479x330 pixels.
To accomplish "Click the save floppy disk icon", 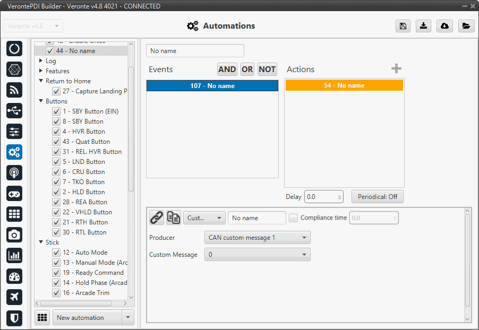I will 403,26.
